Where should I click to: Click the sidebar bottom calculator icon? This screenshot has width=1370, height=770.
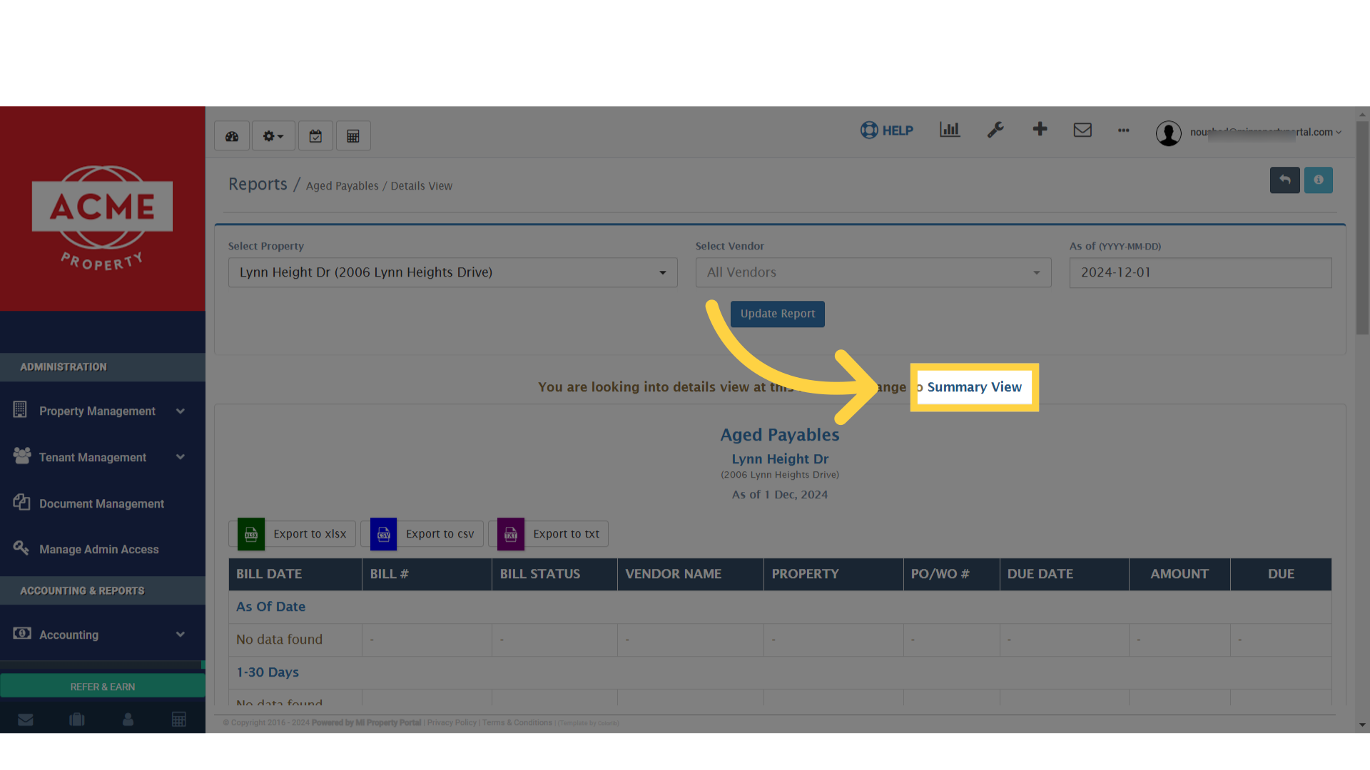coord(179,719)
